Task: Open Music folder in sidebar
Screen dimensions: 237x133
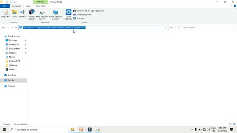Action: (10, 57)
